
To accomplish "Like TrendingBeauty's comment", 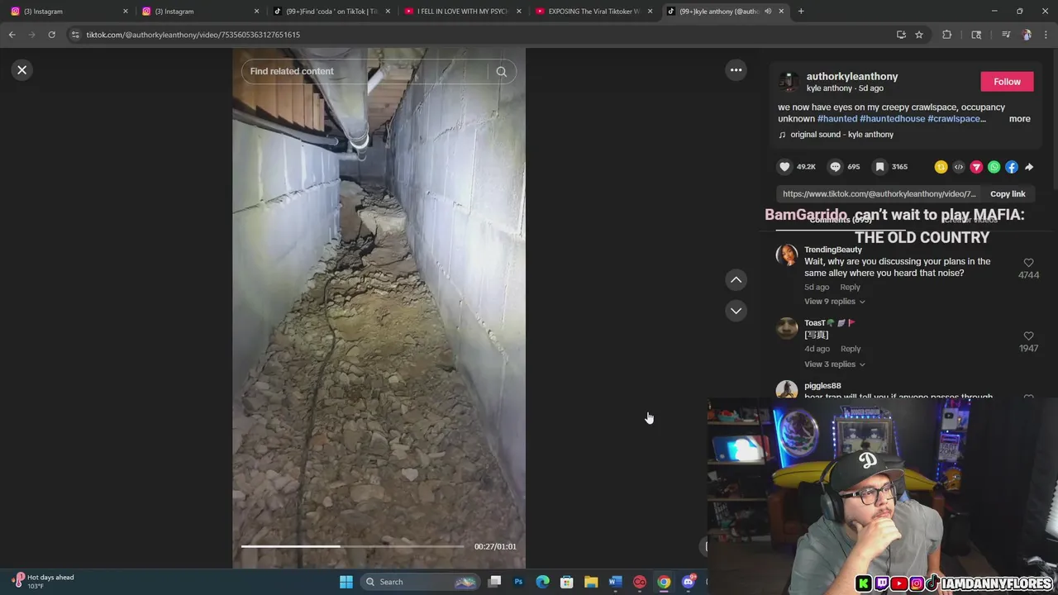I will [x=1028, y=263].
